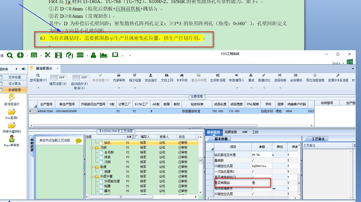This screenshot has height=202, width=361.
Task: Click the film strip icon in quick toolbar
Action: coord(58,55)
